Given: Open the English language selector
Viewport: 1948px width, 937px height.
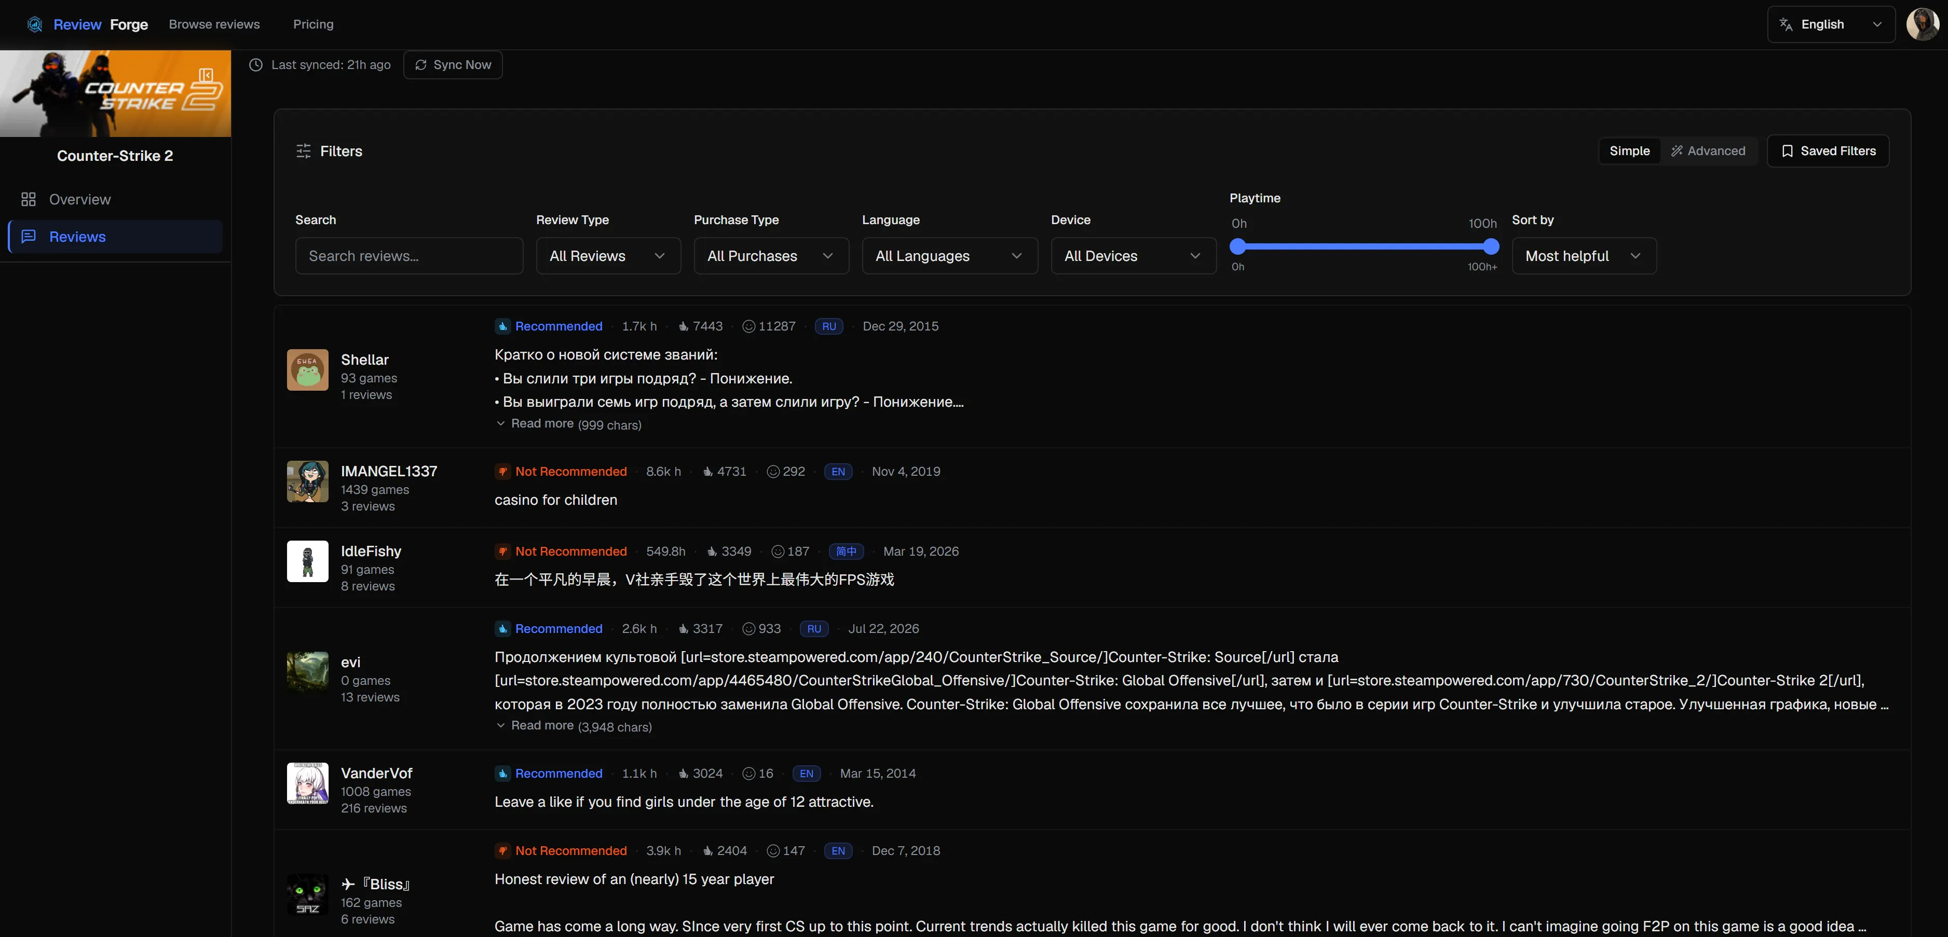Looking at the screenshot, I should (x=1831, y=24).
